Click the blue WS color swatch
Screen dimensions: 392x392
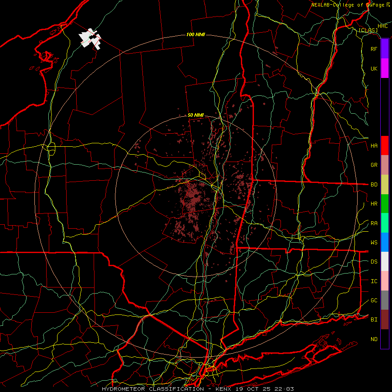tap(385, 242)
